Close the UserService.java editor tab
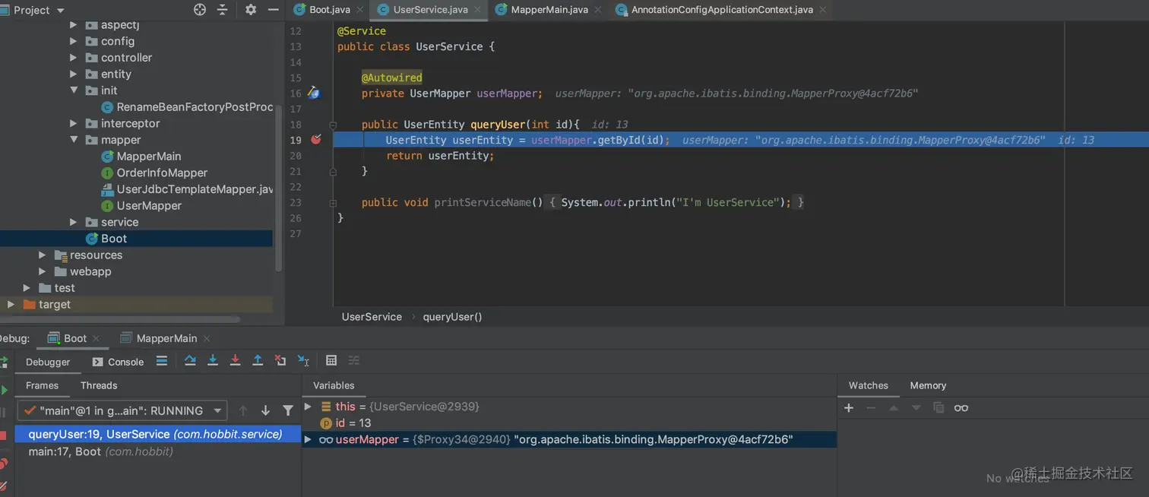The width and height of the screenshot is (1149, 497). [x=477, y=10]
